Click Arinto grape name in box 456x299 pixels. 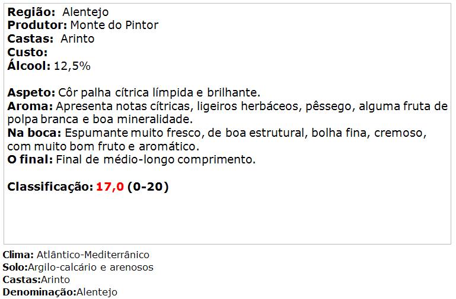coord(78,39)
